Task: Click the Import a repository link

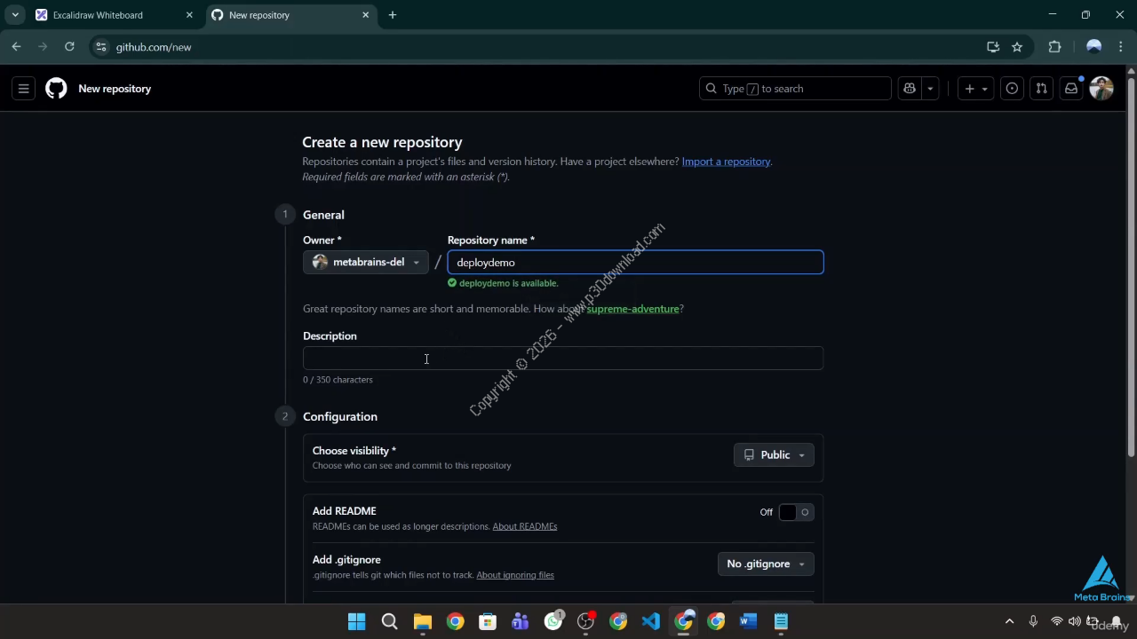Action: point(726,162)
